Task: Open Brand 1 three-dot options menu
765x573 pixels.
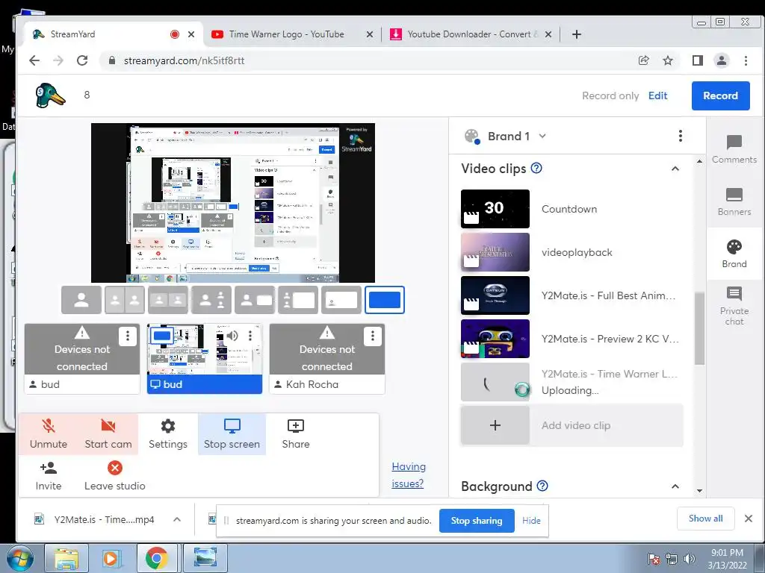Action: pos(680,136)
